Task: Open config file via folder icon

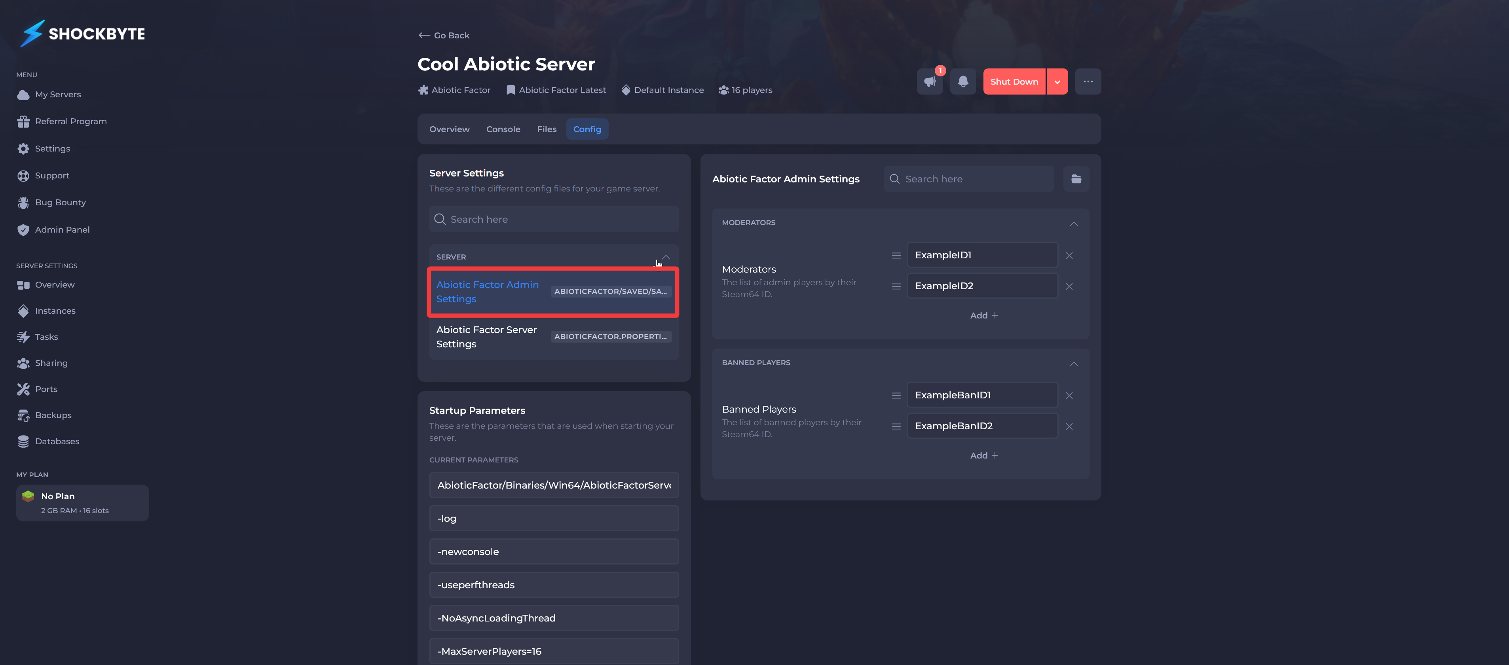Action: pos(1076,178)
